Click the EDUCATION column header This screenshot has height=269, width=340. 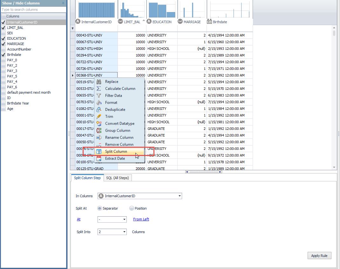click(x=162, y=22)
